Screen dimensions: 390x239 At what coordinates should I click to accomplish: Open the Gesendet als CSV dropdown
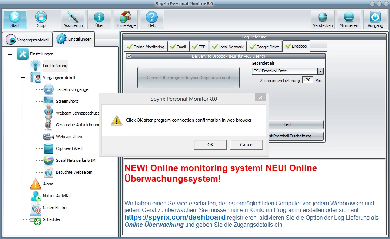tap(320, 71)
